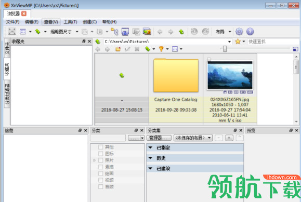Click the rotate left circular icon

[x=194, y=31]
